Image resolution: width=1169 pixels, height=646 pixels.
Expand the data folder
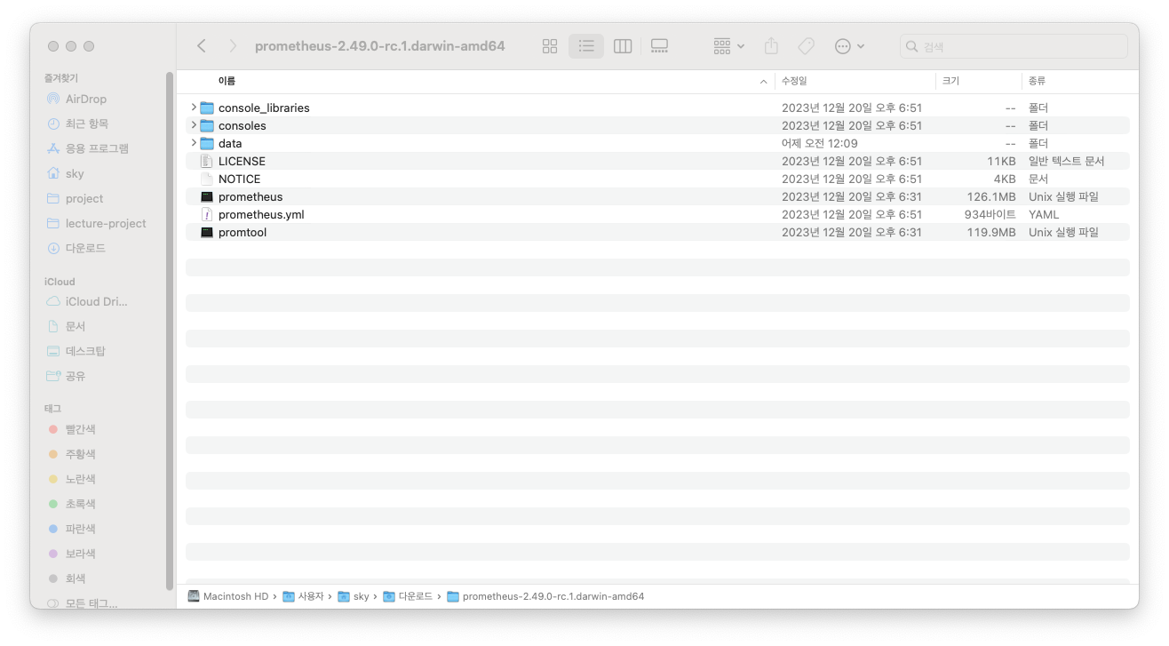[193, 143]
